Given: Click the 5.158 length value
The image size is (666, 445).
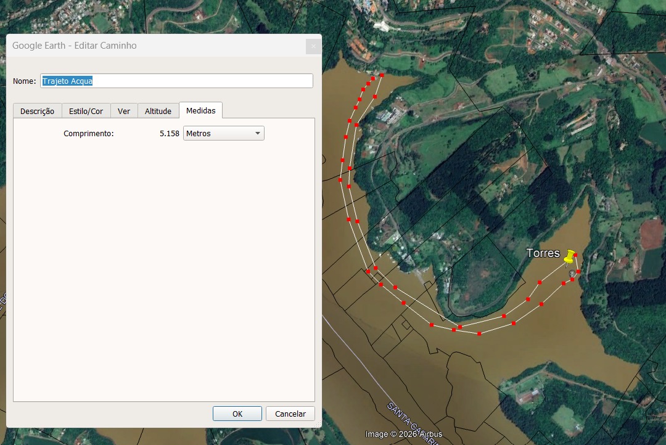Looking at the screenshot, I should (169, 133).
